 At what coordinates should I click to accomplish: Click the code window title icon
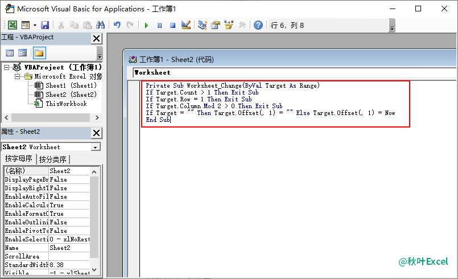[x=133, y=60]
